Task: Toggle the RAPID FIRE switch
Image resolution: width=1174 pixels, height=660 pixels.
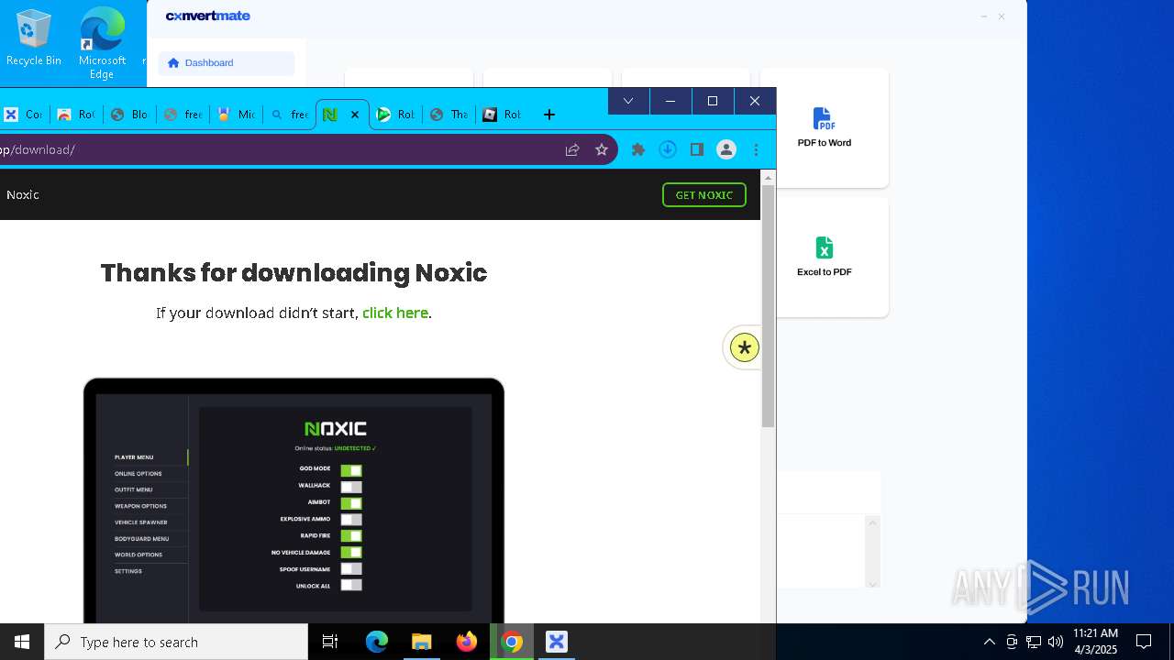Action: (x=351, y=536)
